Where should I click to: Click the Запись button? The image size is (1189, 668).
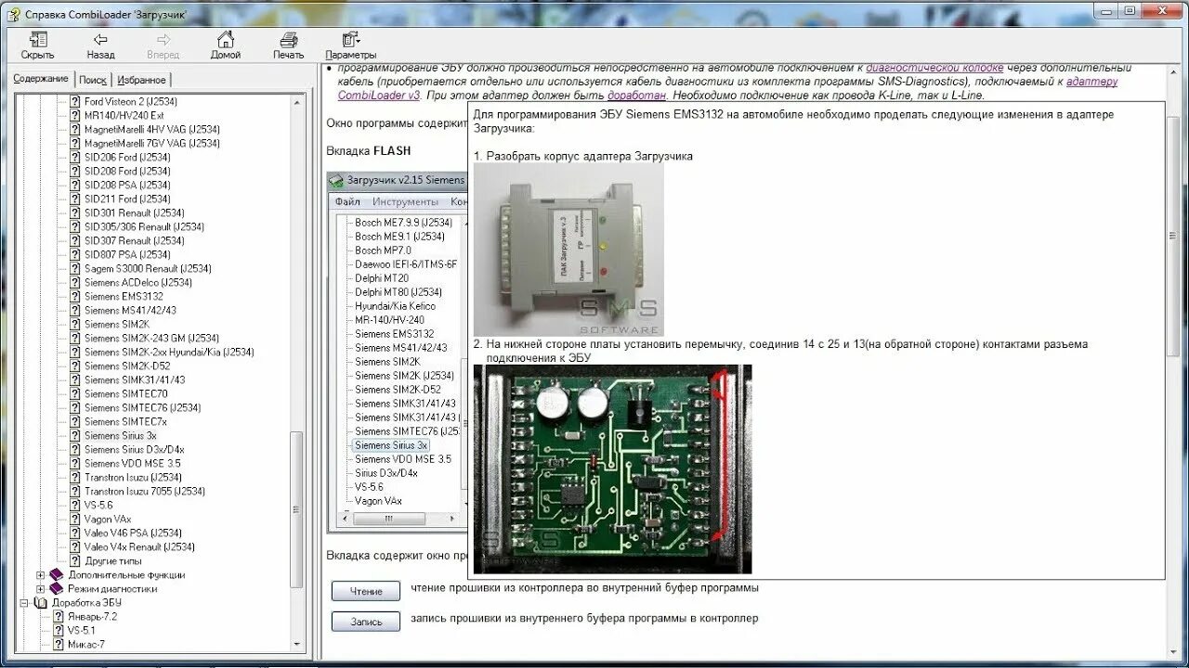coord(366,622)
